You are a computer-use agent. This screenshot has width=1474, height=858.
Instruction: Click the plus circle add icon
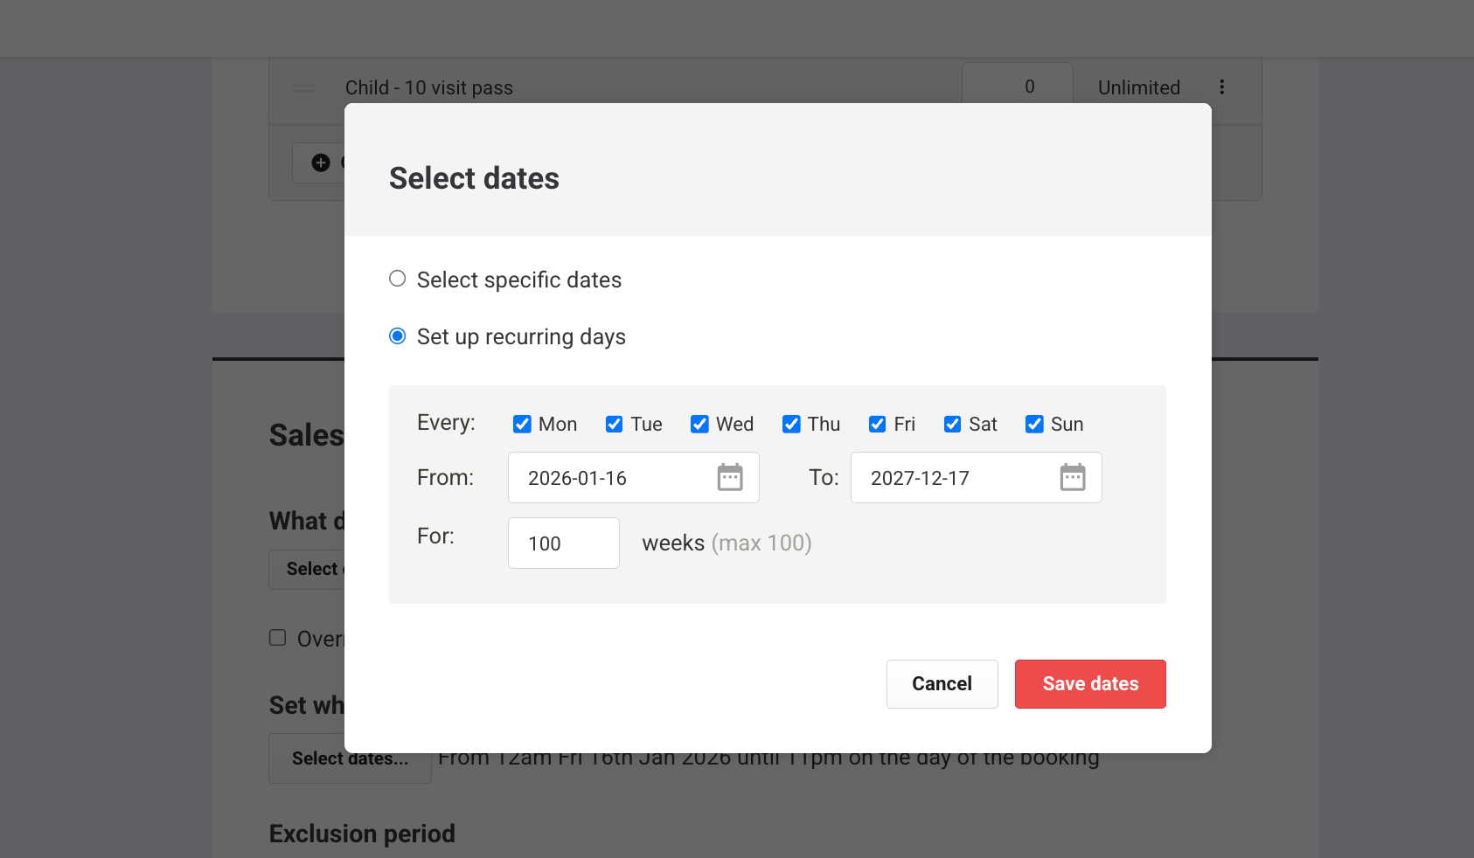click(321, 163)
